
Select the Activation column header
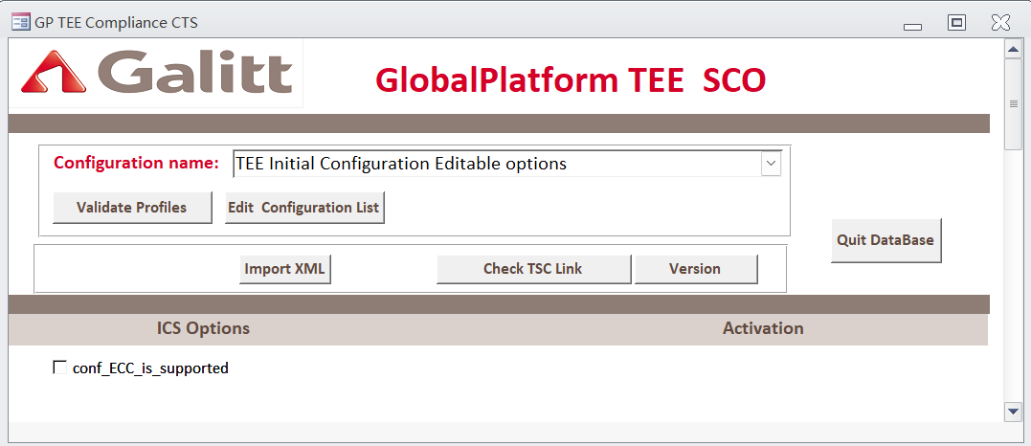coord(762,328)
